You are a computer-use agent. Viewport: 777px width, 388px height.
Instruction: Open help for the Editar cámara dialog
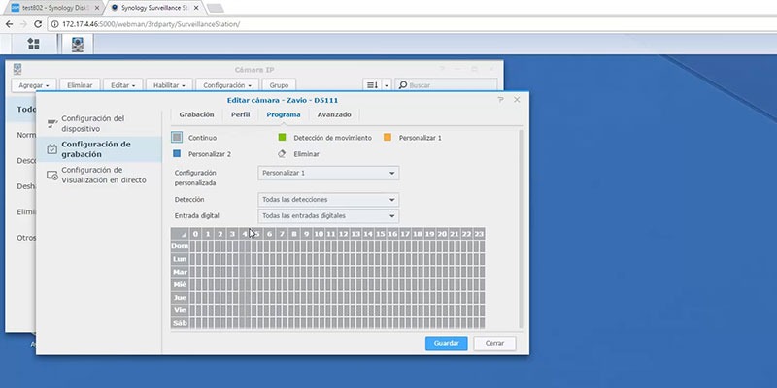click(x=501, y=100)
